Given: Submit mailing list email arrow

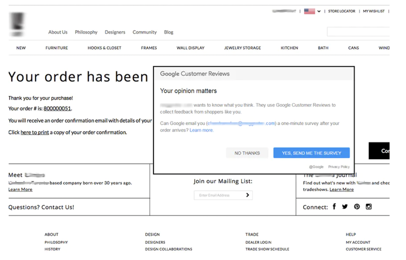Looking at the screenshot, I should (247, 195).
